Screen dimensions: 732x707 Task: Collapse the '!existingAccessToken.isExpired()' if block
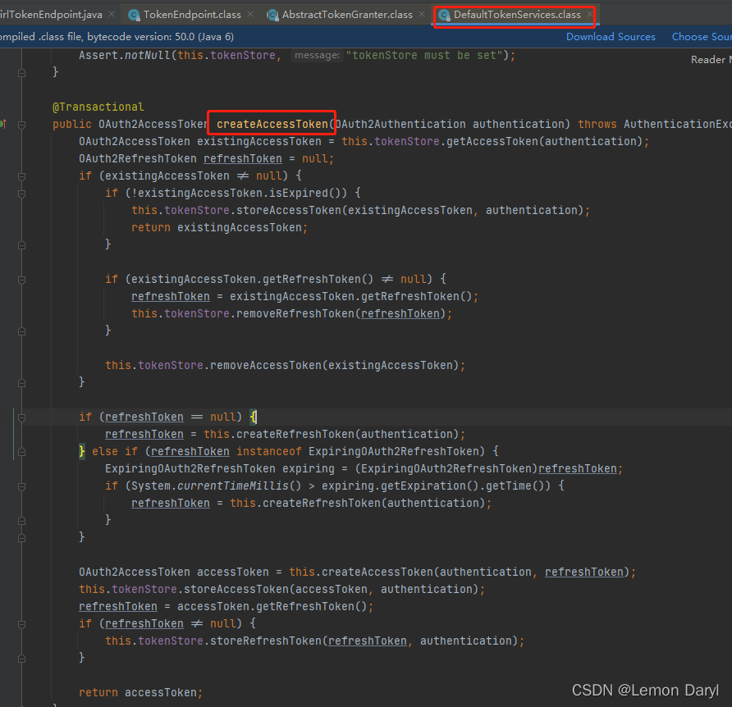click(x=21, y=194)
